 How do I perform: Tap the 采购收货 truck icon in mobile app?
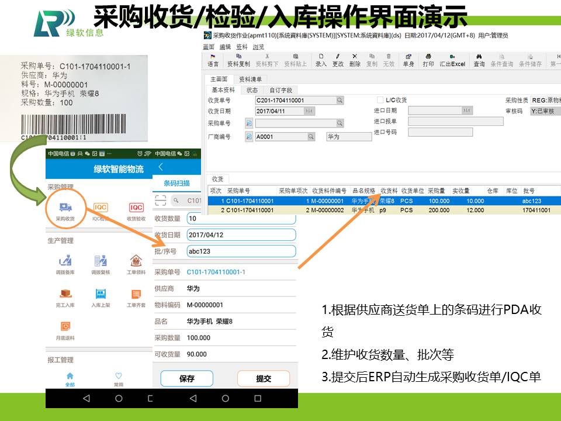pyautogui.click(x=65, y=207)
